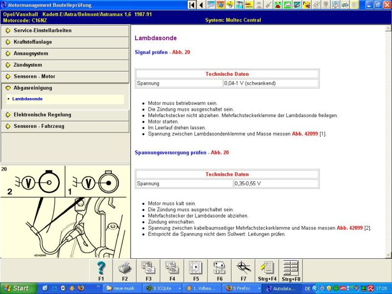This screenshot has height=294, width=392.
Task: Open the Windows Start button
Action: tap(16, 289)
